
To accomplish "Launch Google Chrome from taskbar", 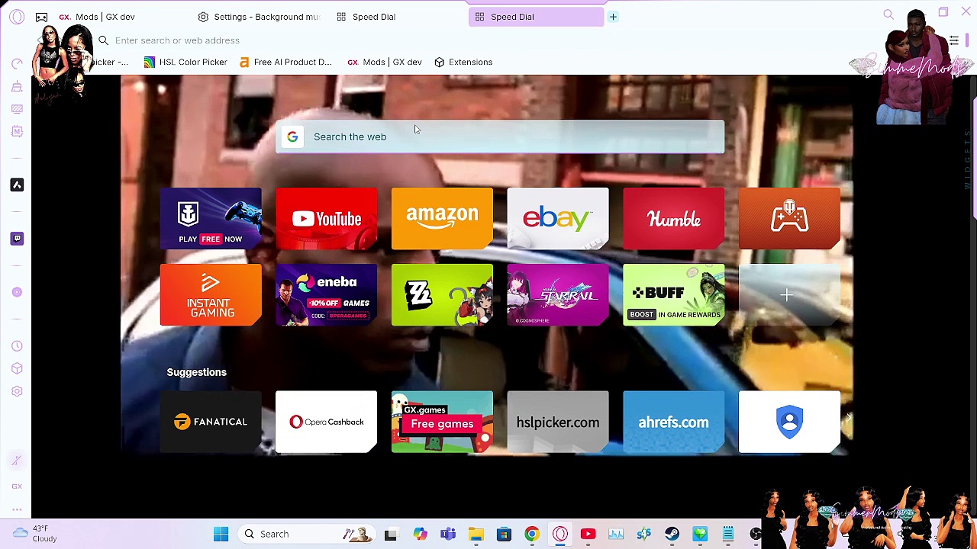I will pyautogui.click(x=532, y=534).
